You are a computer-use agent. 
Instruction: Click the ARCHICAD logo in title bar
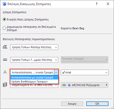pos(4,4)
